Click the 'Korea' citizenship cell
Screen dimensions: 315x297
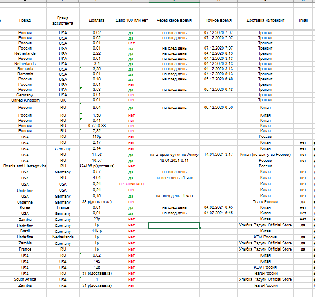tap(25, 207)
